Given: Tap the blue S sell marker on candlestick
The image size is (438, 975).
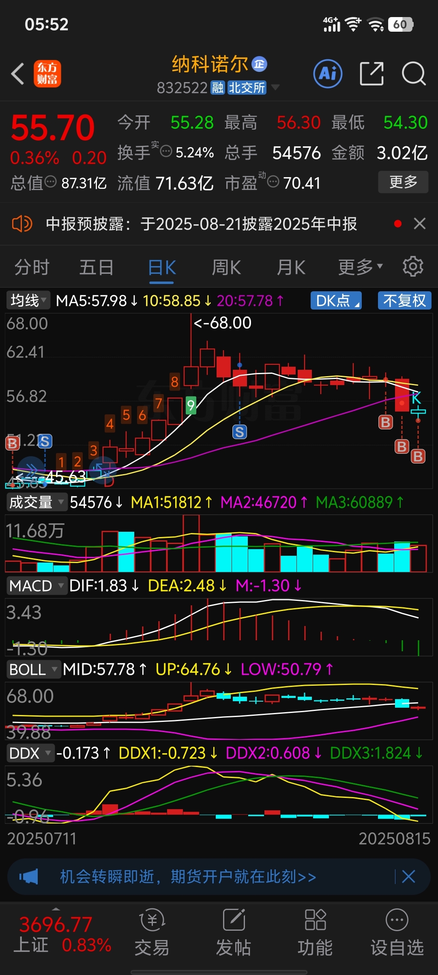Looking at the screenshot, I should click(239, 432).
